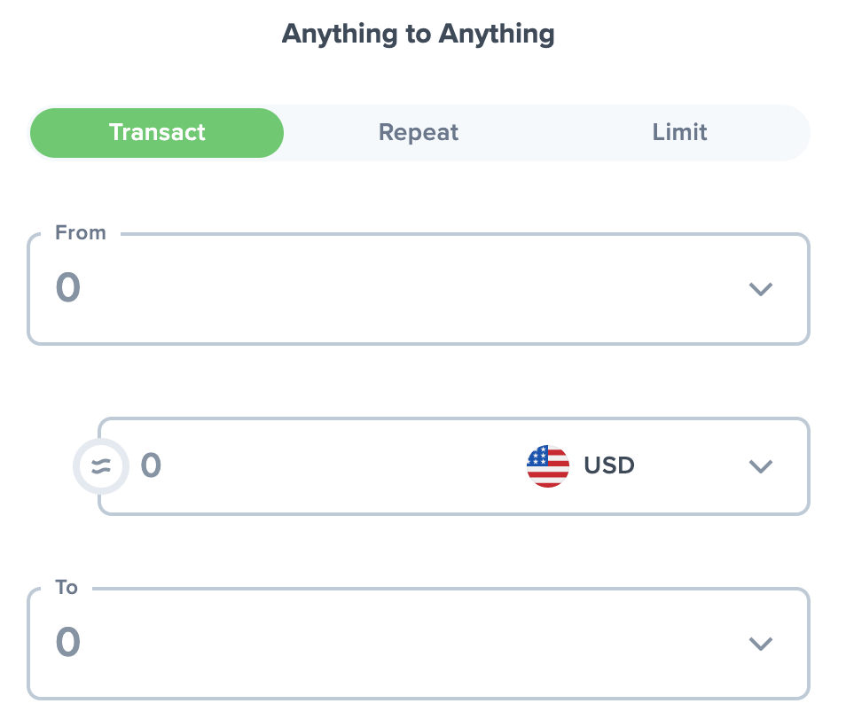Click the To field label
The width and height of the screenshot is (846, 727).
tap(67, 588)
